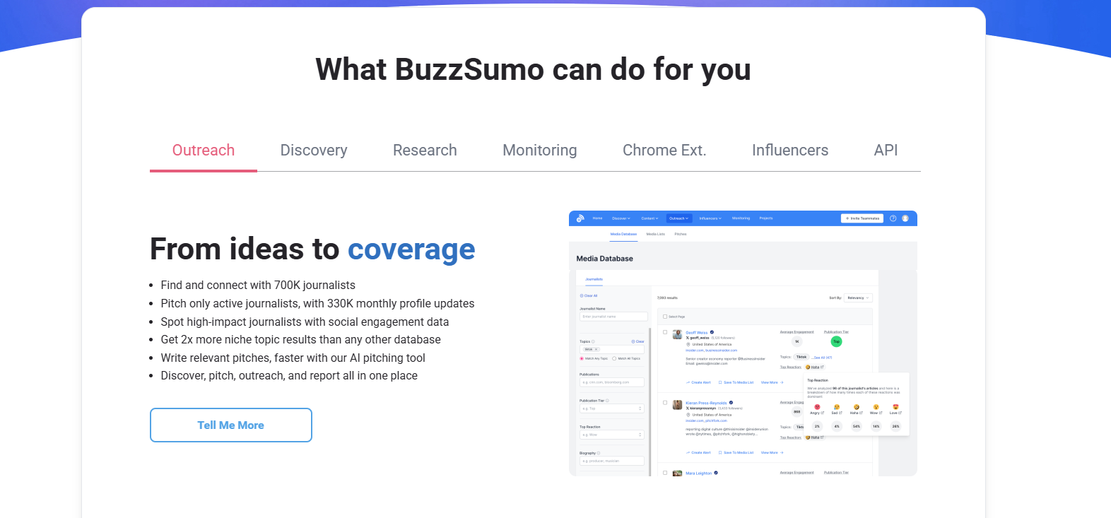Viewport: 1111px width, 518px height.
Task: Click info icon next to Biography label
Action: click(x=599, y=453)
